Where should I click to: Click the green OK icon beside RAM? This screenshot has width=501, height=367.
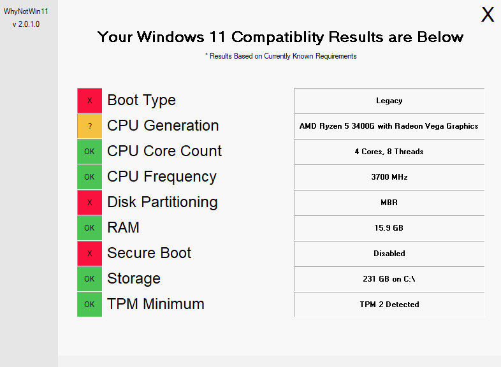(89, 227)
